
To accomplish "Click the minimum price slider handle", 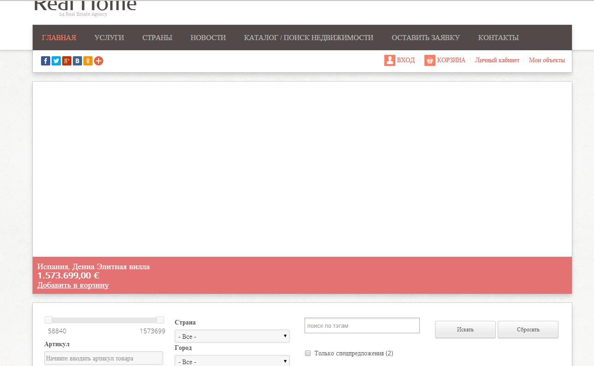I will 48,320.
